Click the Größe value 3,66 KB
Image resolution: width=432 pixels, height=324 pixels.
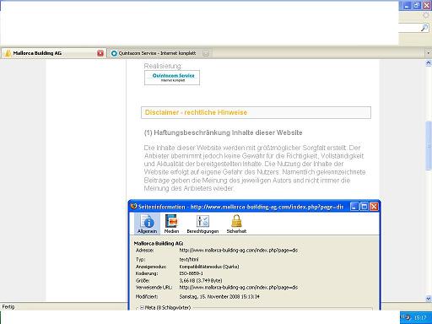coord(201,280)
